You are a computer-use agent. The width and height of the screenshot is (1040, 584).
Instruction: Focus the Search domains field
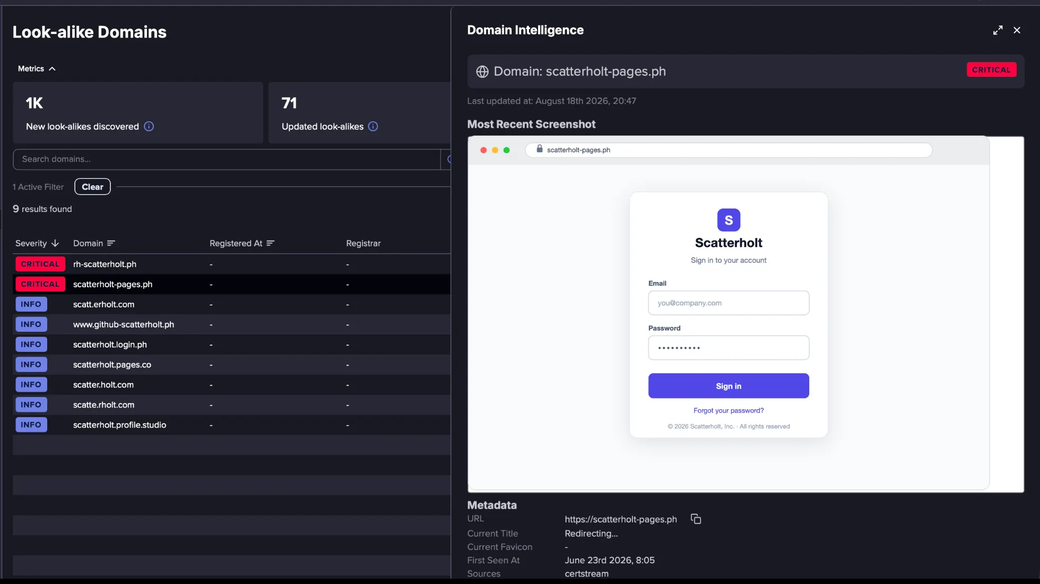click(x=227, y=159)
